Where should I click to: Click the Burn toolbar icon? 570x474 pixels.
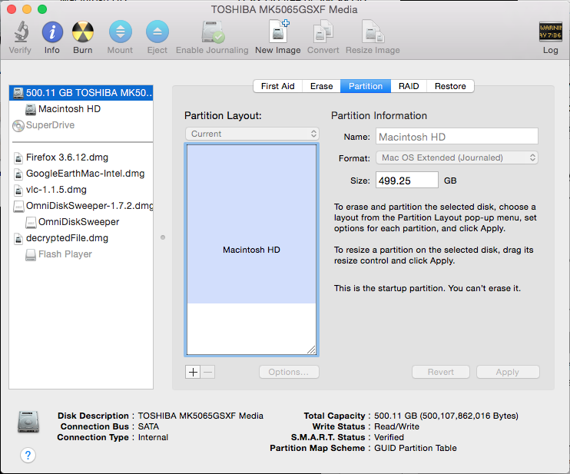point(83,32)
